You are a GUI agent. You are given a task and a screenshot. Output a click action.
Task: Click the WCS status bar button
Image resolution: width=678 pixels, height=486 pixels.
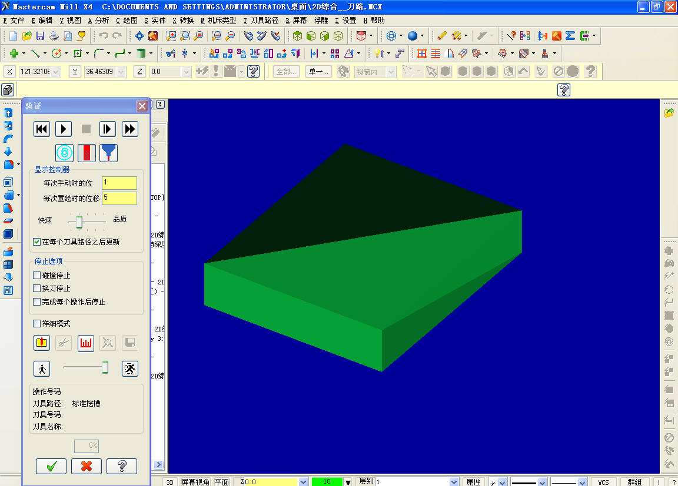pyautogui.click(x=603, y=482)
